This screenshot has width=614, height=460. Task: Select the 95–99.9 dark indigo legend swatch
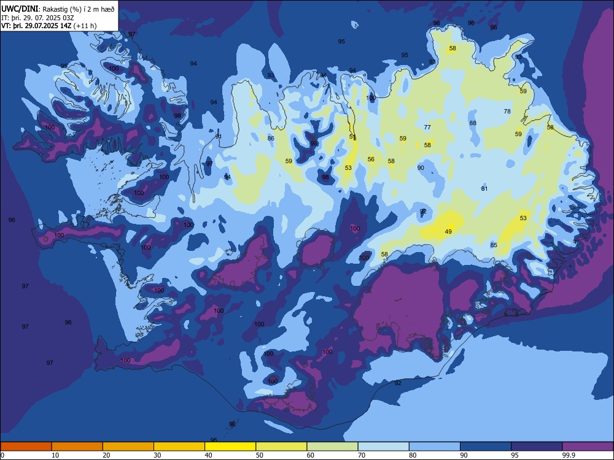click(537, 447)
